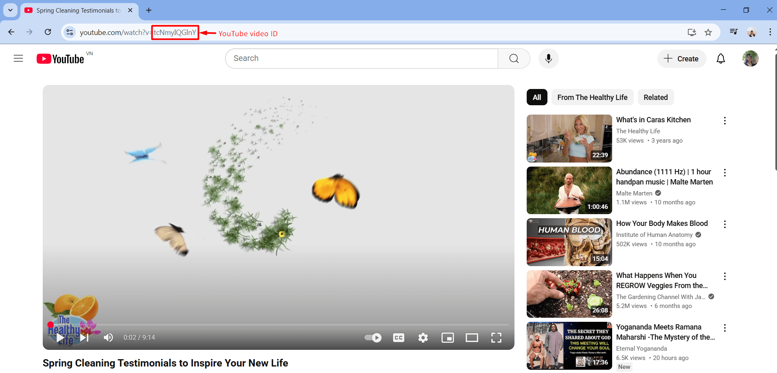Image resolution: width=777 pixels, height=373 pixels.
Task: Open Chrome profile avatar
Action: (x=752, y=32)
